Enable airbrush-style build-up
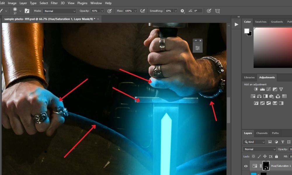The height and width of the screenshot is (175, 292). (x=142, y=11)
